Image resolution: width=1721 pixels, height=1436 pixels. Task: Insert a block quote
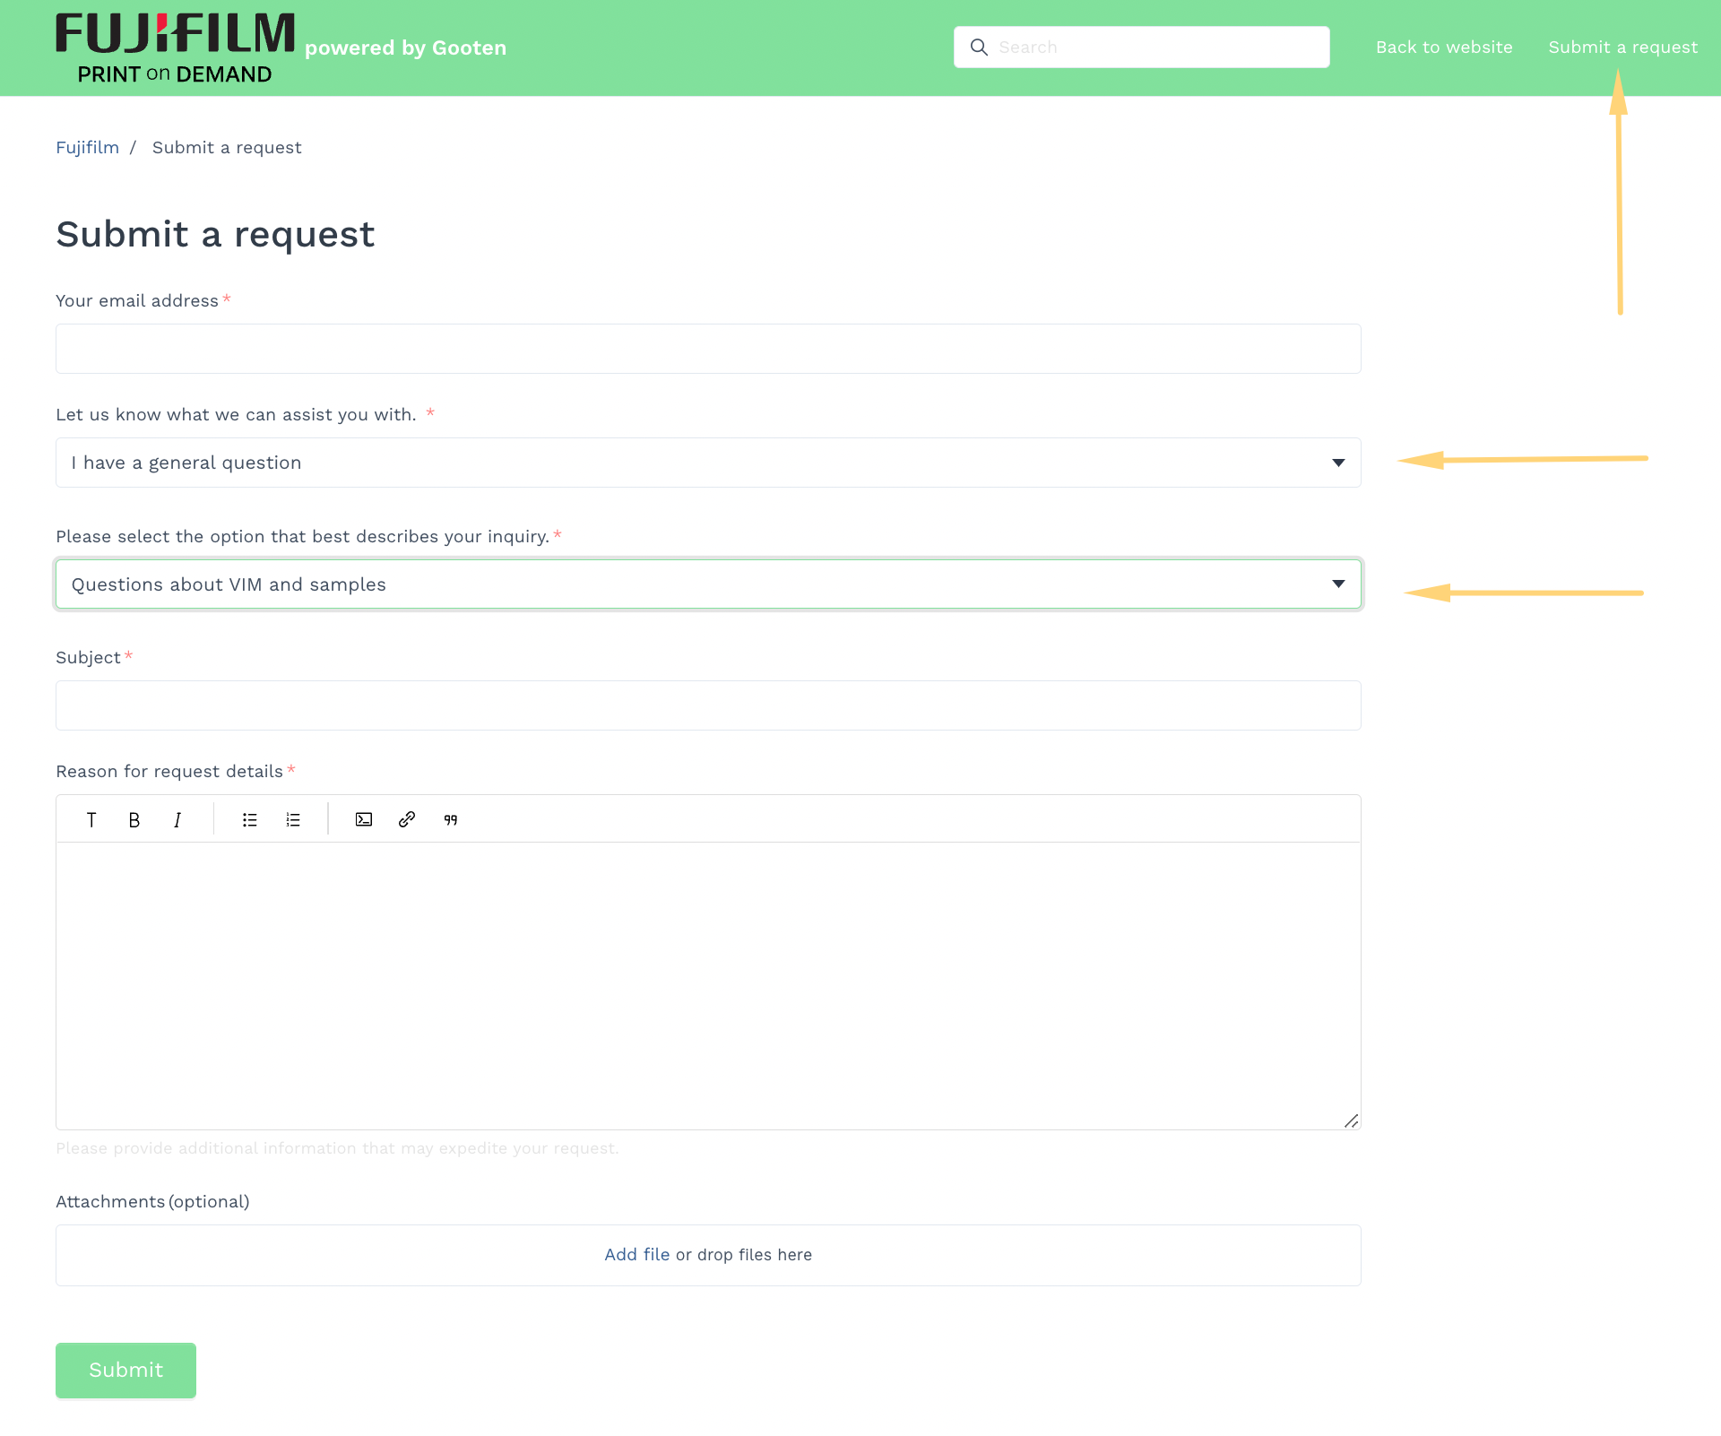point(451,819)
